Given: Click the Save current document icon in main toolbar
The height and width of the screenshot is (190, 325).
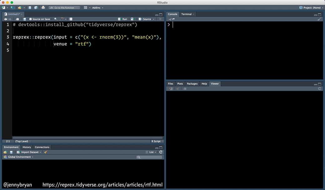Looking at the screenshot, I should click(30, 8).
